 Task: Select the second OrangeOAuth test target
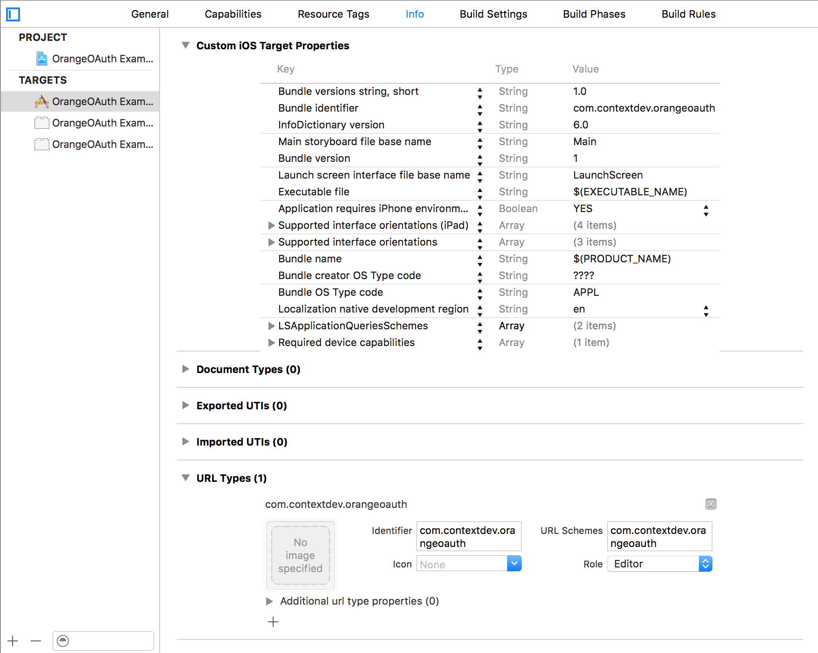94,123
